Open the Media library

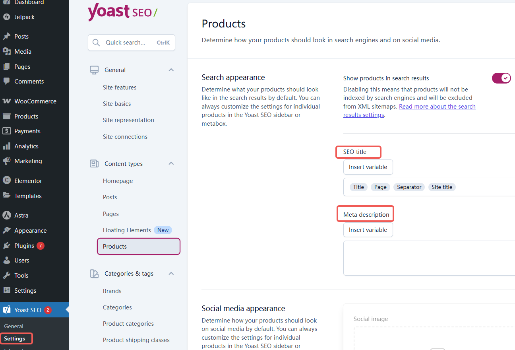(x=23, y=51)
